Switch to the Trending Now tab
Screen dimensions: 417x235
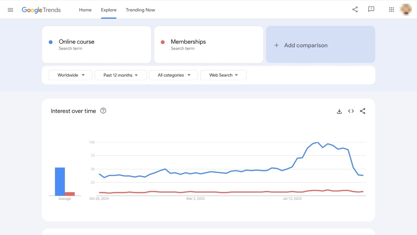[140, 10]
